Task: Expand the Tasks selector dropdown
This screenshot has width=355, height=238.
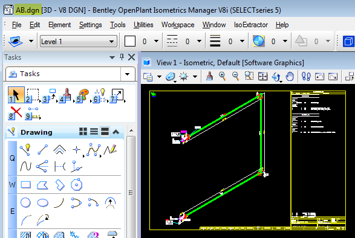Action: [x=127, y=74]
